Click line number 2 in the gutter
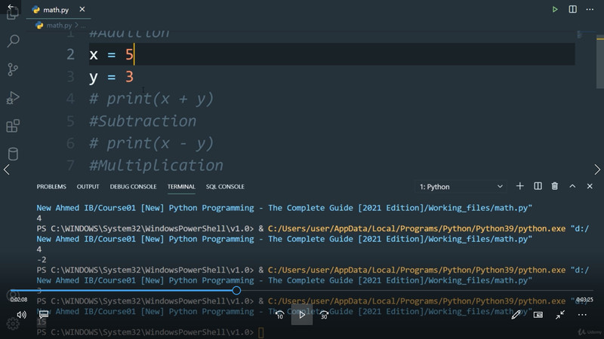This screenshot has width=604, height=339. (x=70, y=54)
